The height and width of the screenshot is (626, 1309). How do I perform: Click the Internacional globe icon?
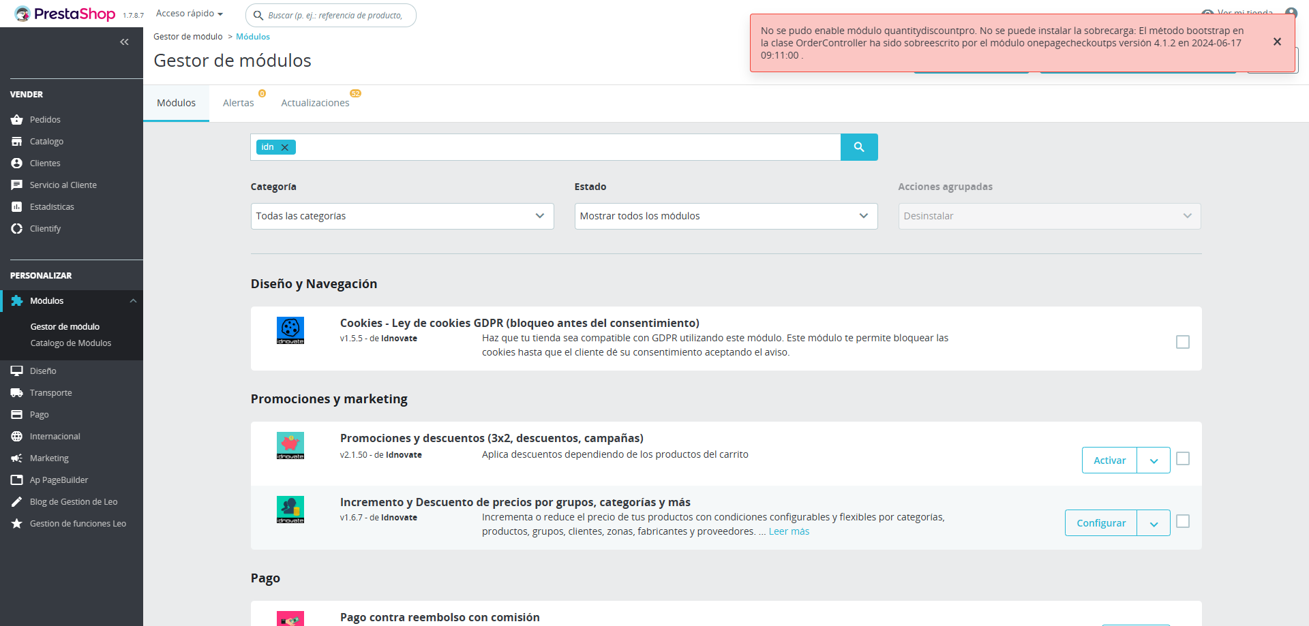[x=17, y=437]
